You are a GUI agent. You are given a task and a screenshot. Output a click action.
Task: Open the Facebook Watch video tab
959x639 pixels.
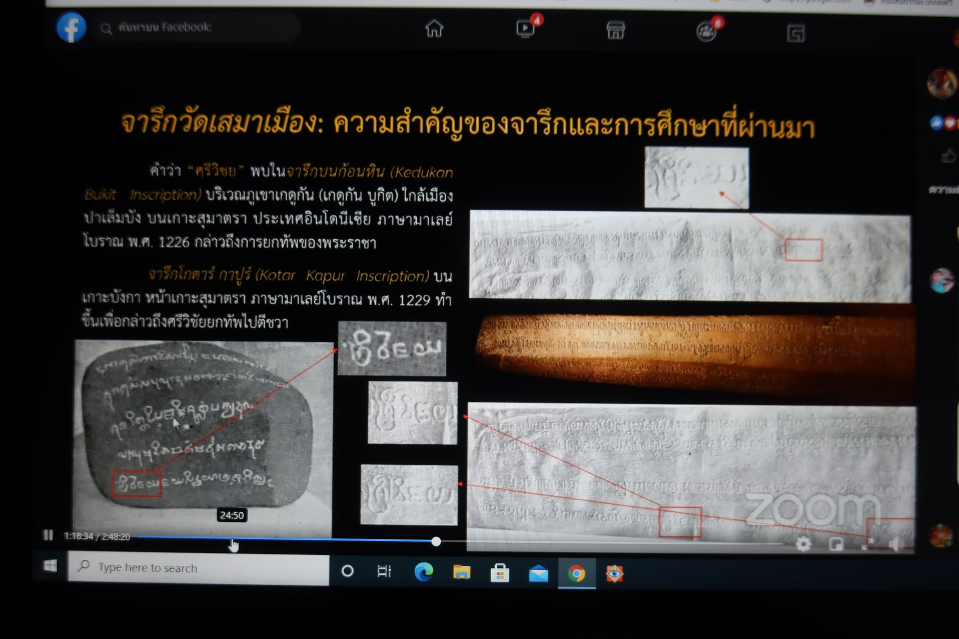coord(526,29)
